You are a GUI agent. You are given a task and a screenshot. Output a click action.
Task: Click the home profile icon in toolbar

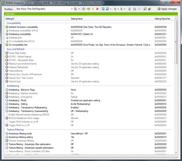[75, 9]
